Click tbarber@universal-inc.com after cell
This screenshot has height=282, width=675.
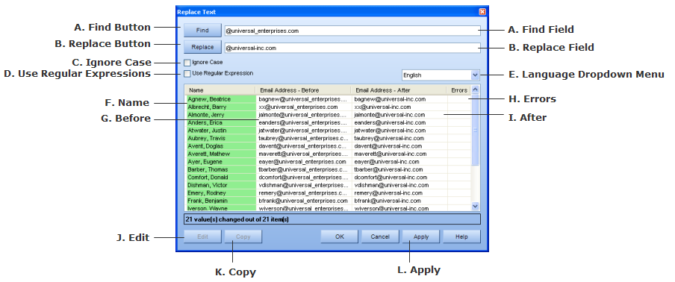point(399,169)
